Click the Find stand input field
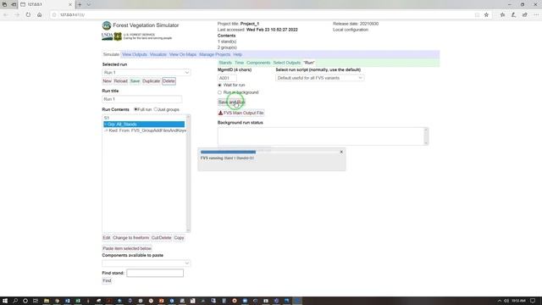The height and width of the screenshot is (305, 542). [155, 273]
